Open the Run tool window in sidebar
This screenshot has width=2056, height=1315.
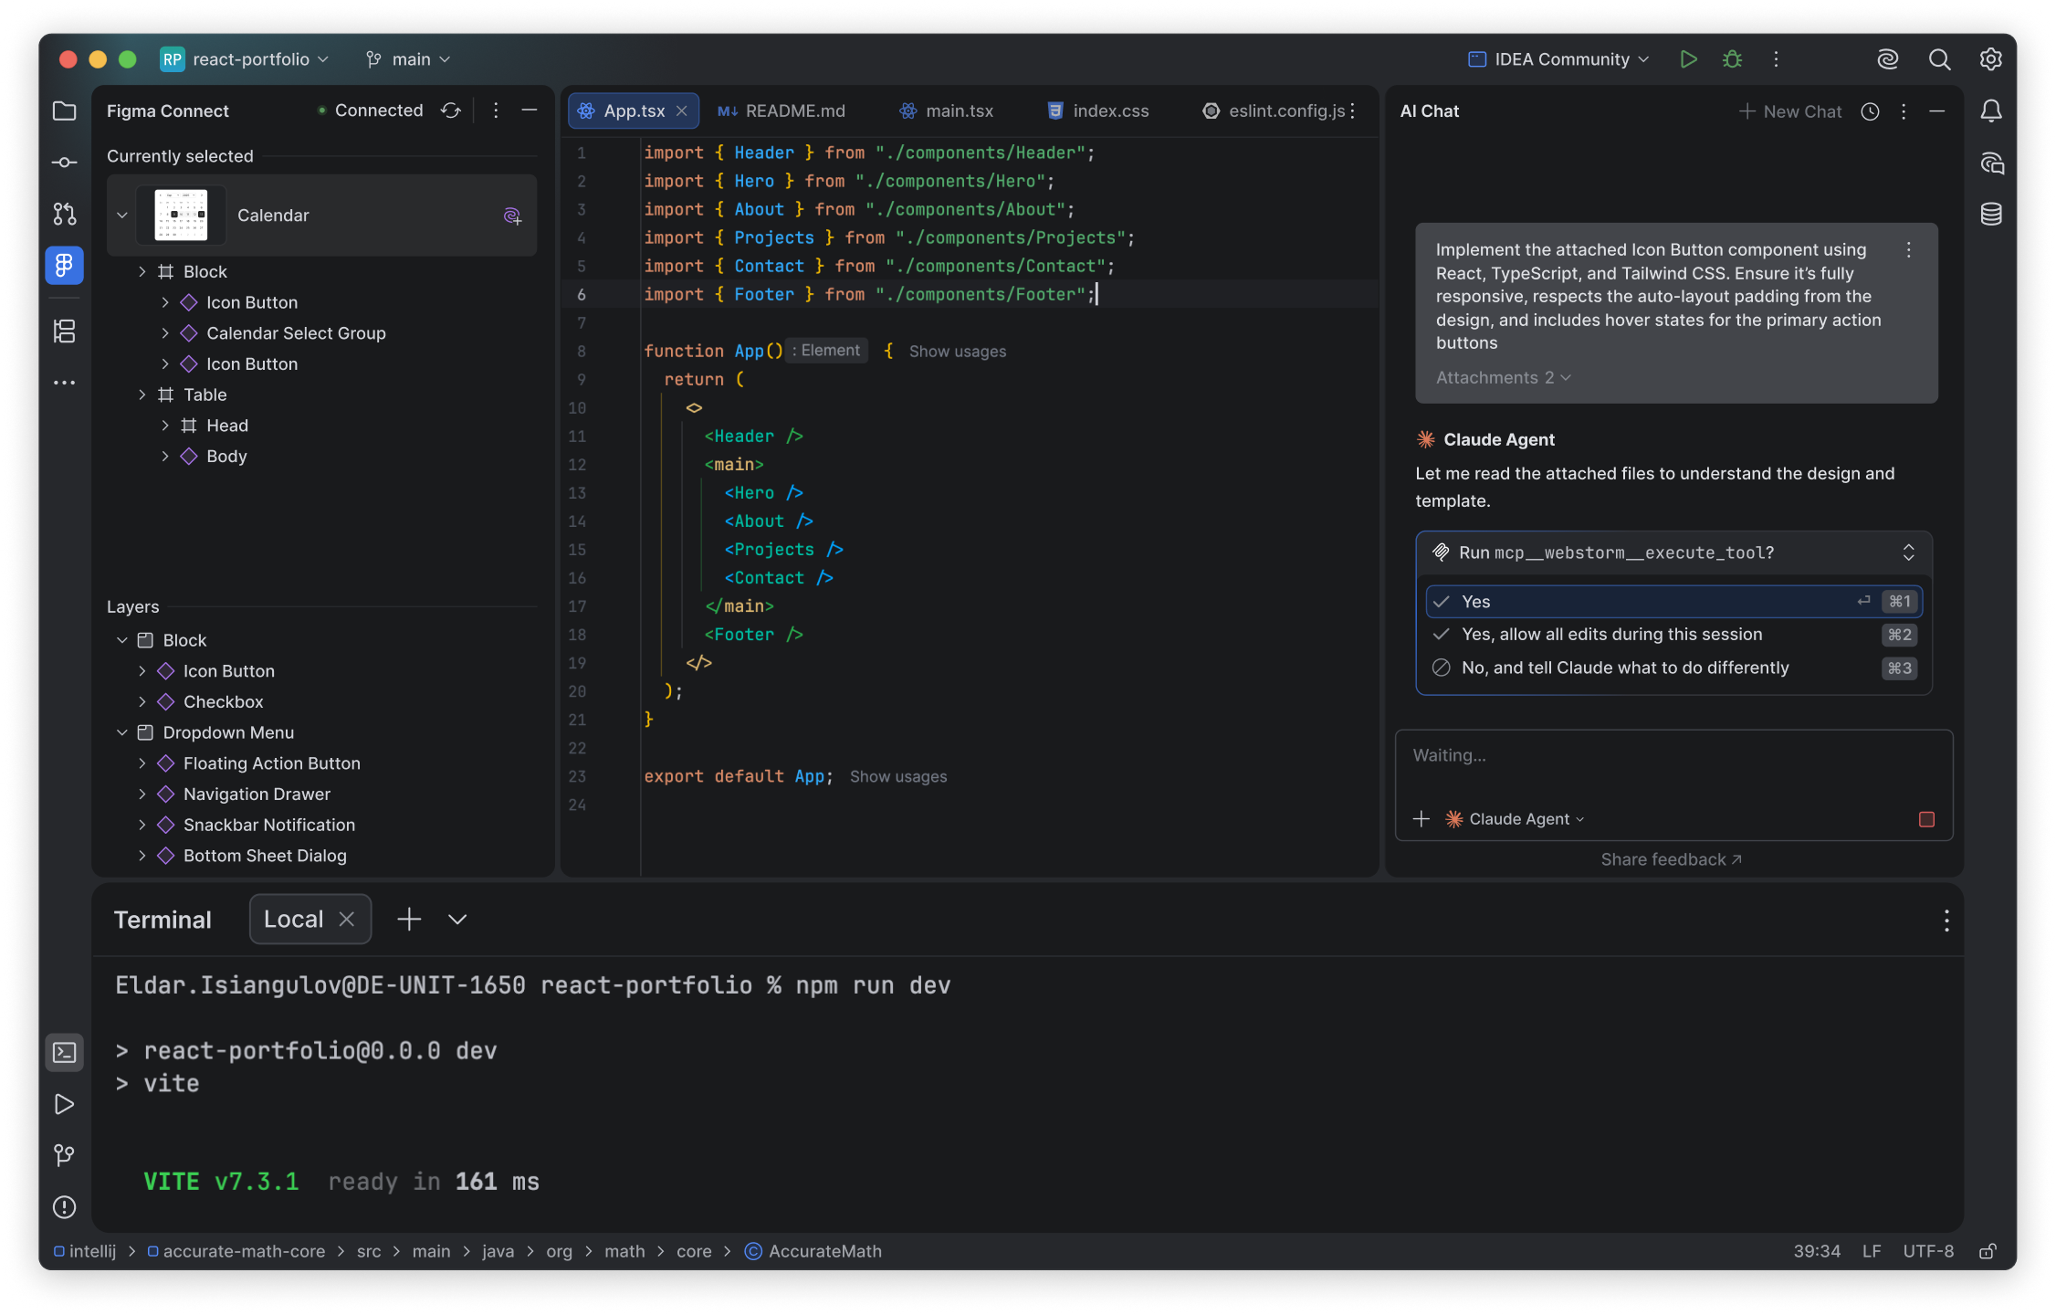64,1104
